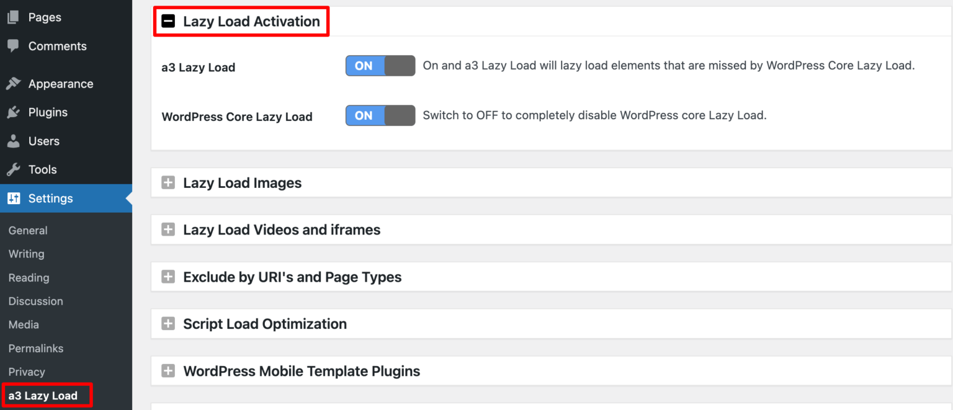This screenshot has width=953, height=410.
Task: Expand the Lazy Load Images section
Action: pyautogui.click(x=168, y=182)
